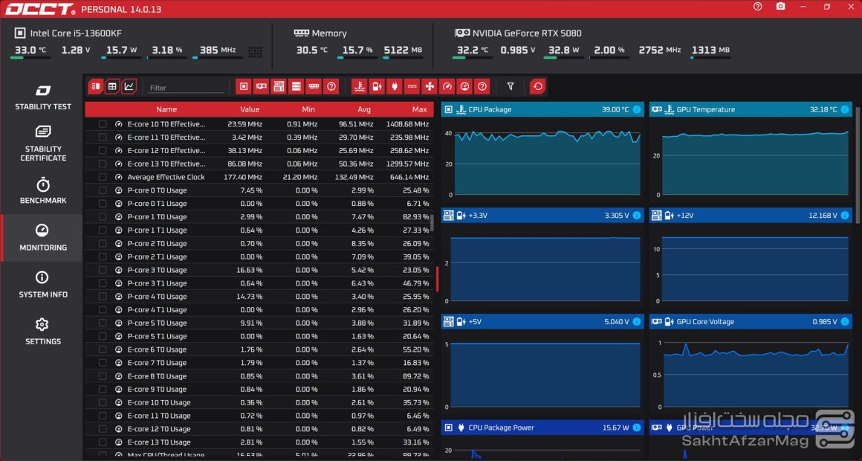Viewport: 862px width, 461px height.
Task: Tick the P-core 3 T0 Usage checkbox
Action: (x=103, y=270)
